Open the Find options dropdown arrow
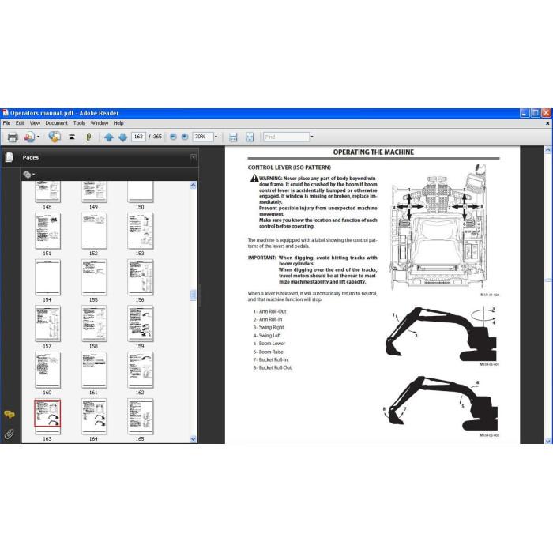This screenshot has width=553, height=553. [x=312, y=137]
